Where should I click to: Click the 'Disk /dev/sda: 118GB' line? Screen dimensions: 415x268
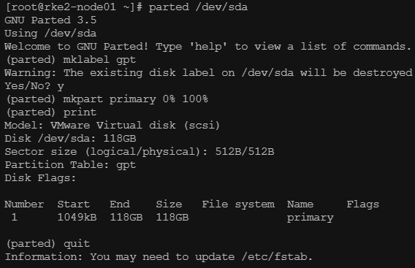coord(70,138)
